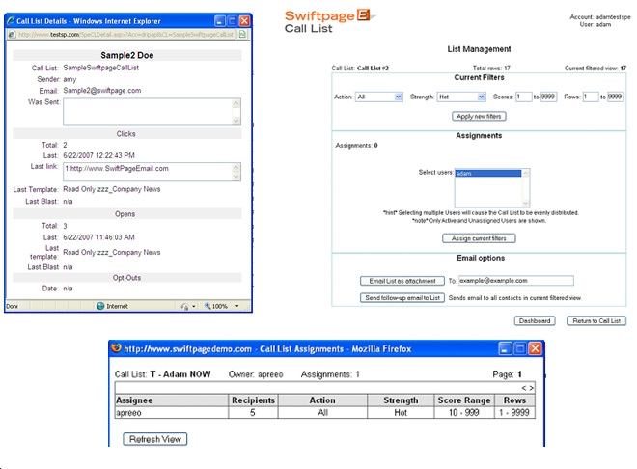Click the Email List as attachment button

tap(402, 281)
